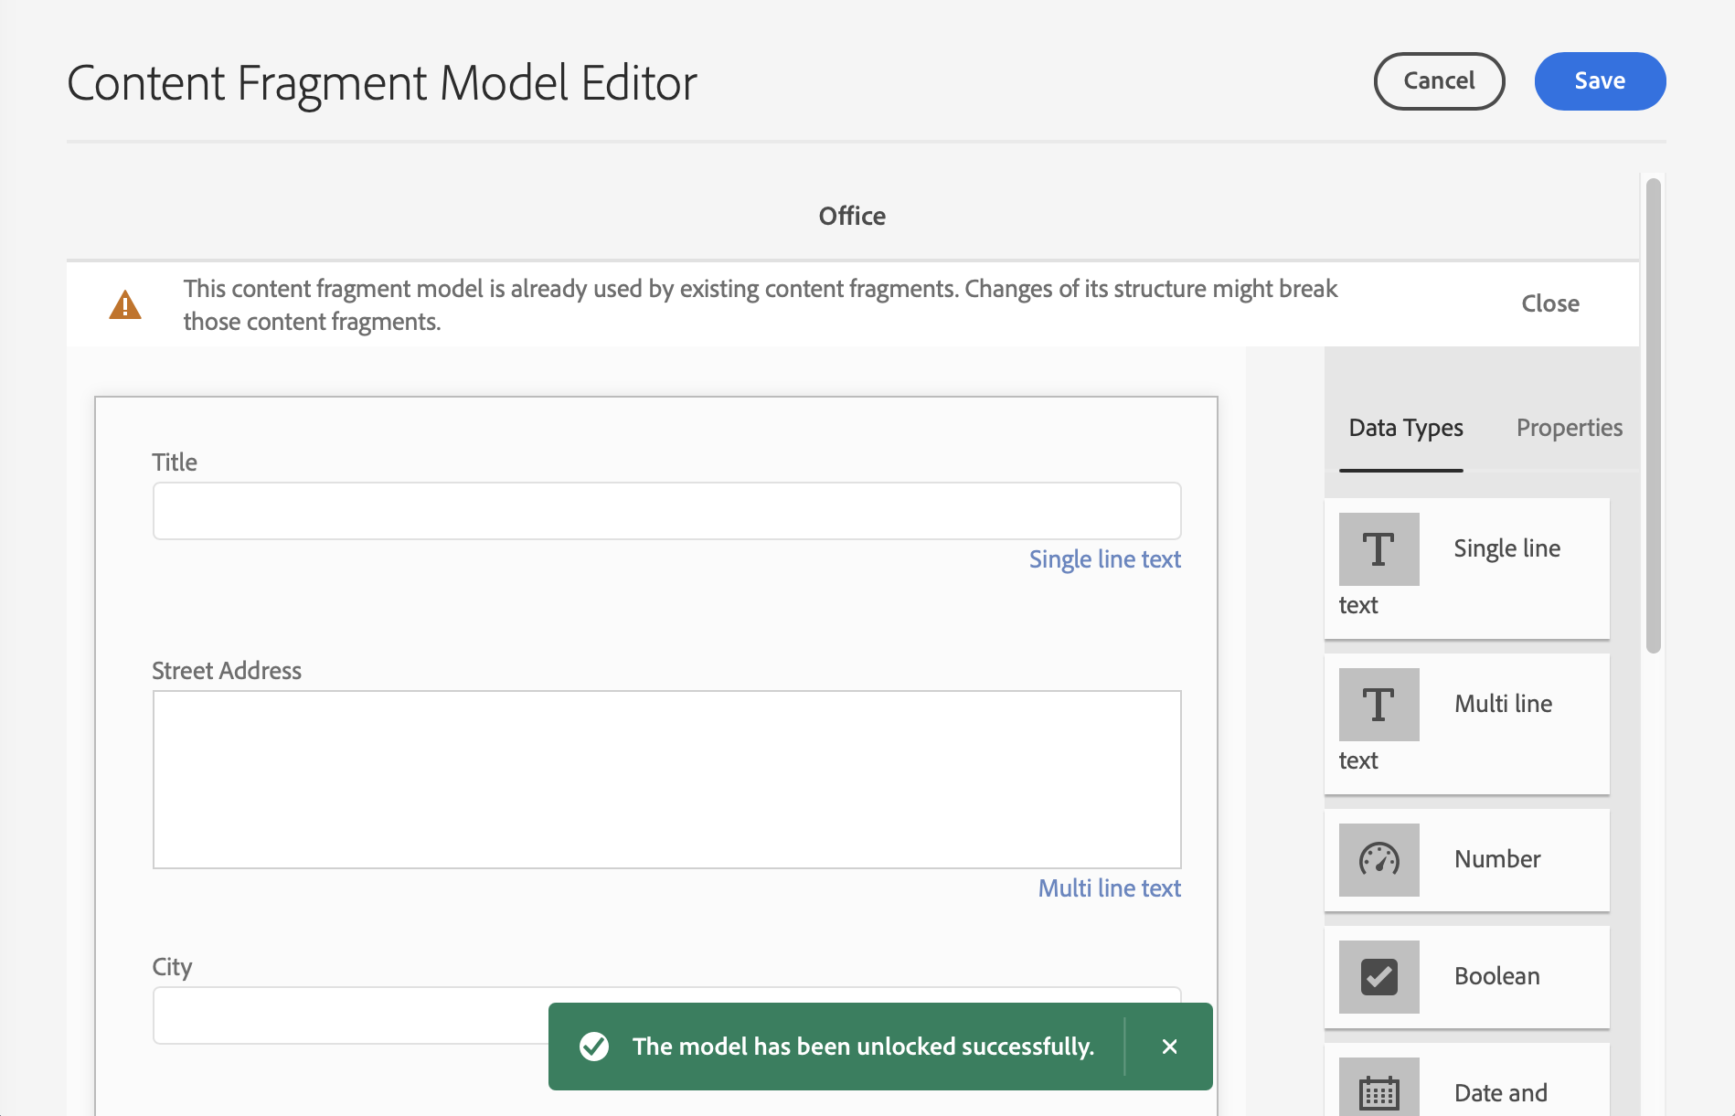The height and width of the screenshot is (1116, 1735).
Task: Click the Single line text field label
Action: click(x=1104, y=559)
